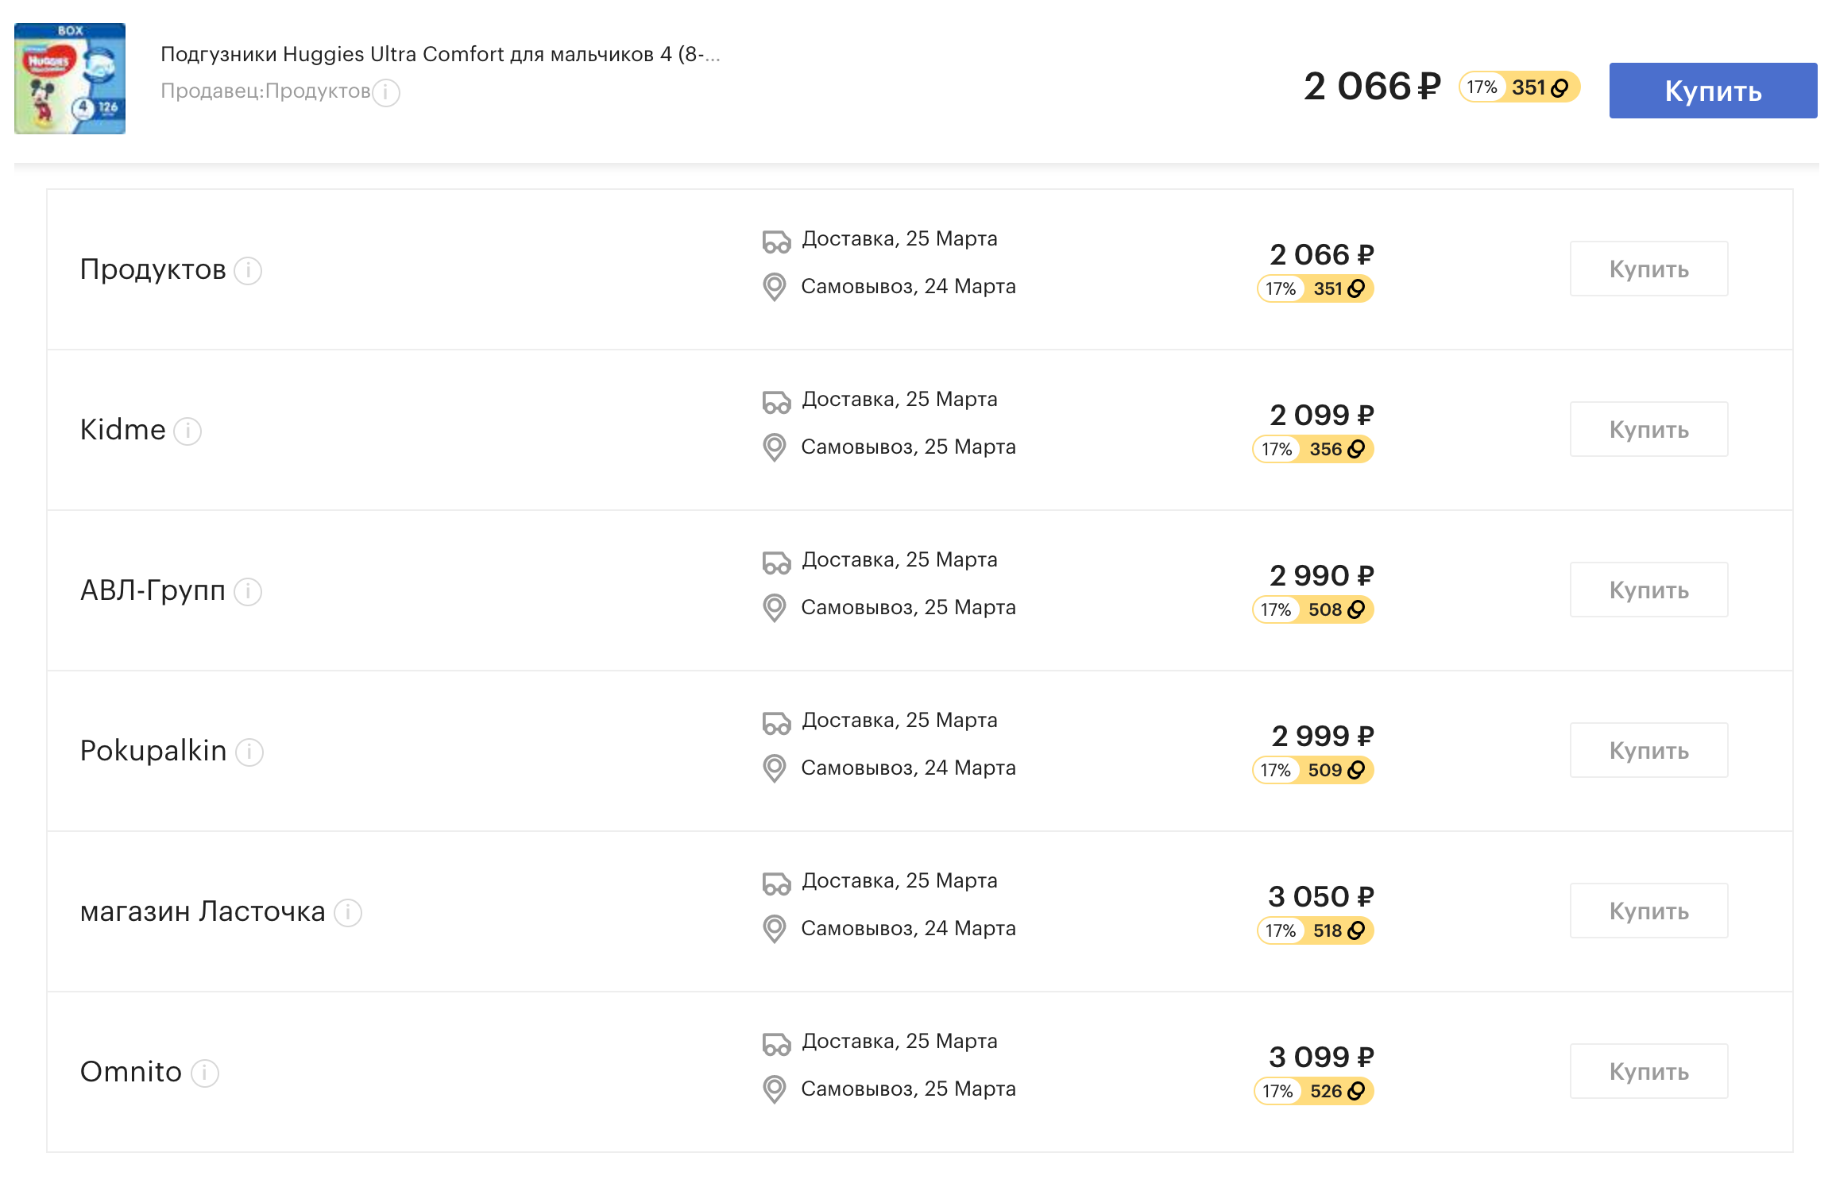
Task: Open Omnito seller info icon
Action: click(x=205, y=1073)
